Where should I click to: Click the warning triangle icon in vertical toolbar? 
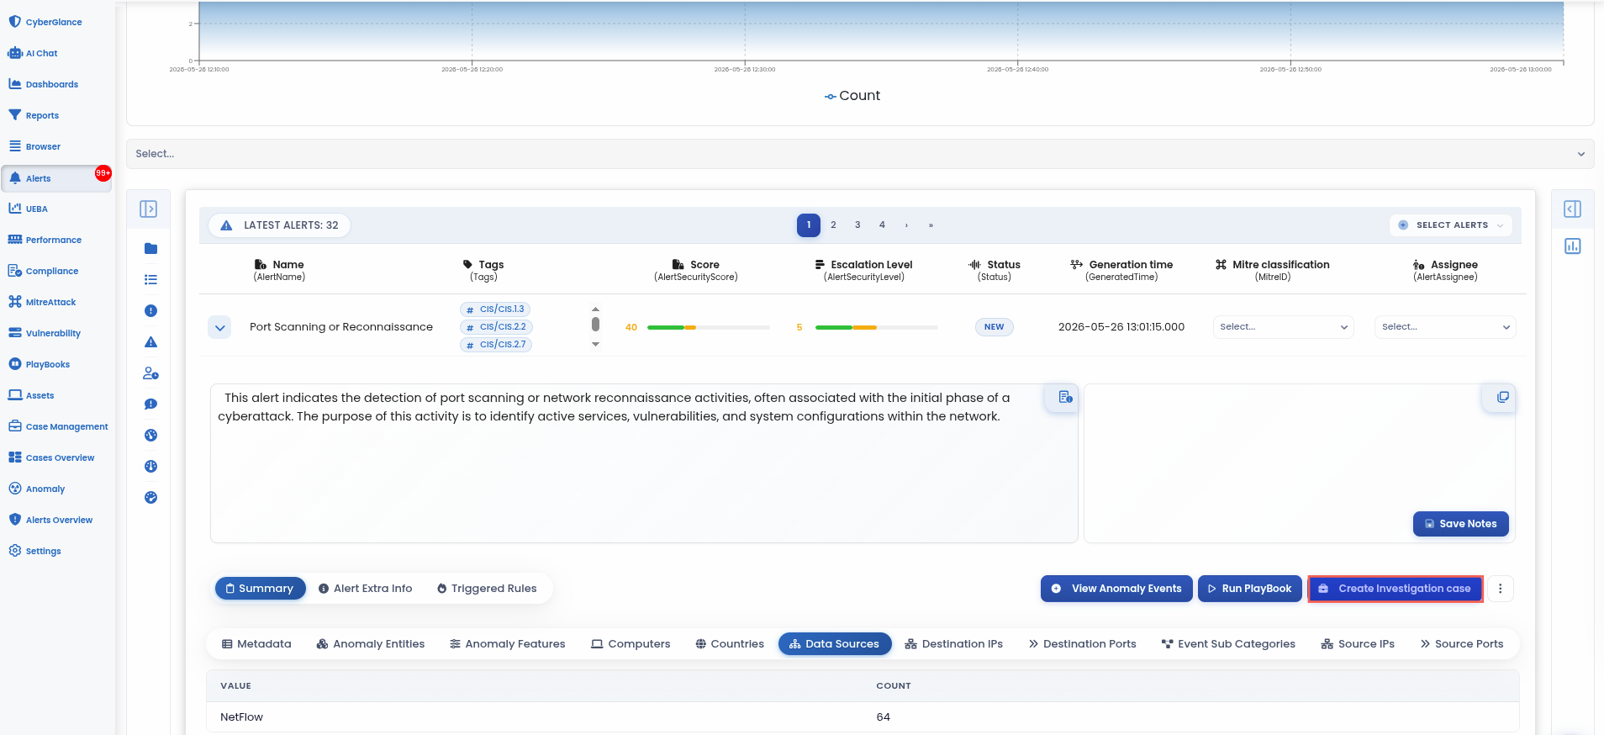150,342
